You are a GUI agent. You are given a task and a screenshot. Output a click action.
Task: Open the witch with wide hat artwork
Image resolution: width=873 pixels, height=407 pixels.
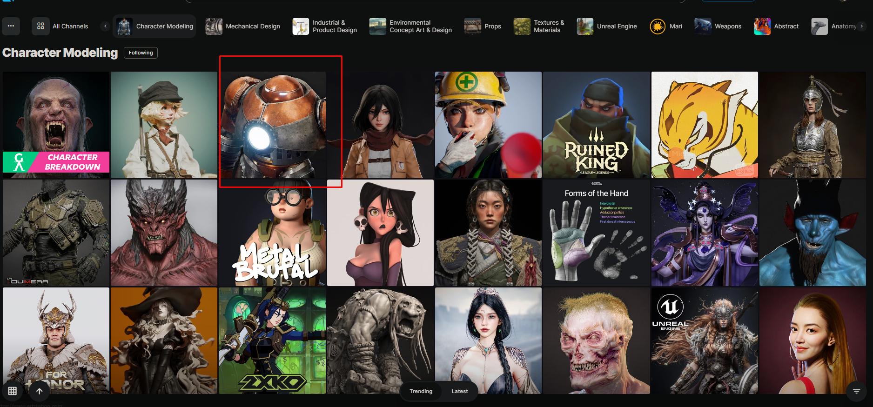(164, 340)
